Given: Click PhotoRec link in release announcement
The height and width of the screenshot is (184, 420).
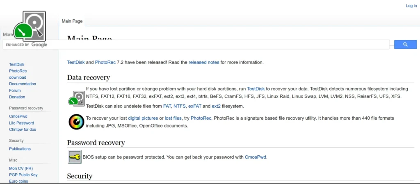Looking at the screenshot, I should [x=105, y=62].
